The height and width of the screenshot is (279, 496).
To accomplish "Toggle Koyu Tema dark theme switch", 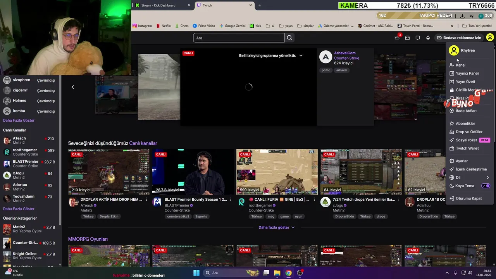I will click(x=486, y=186).
